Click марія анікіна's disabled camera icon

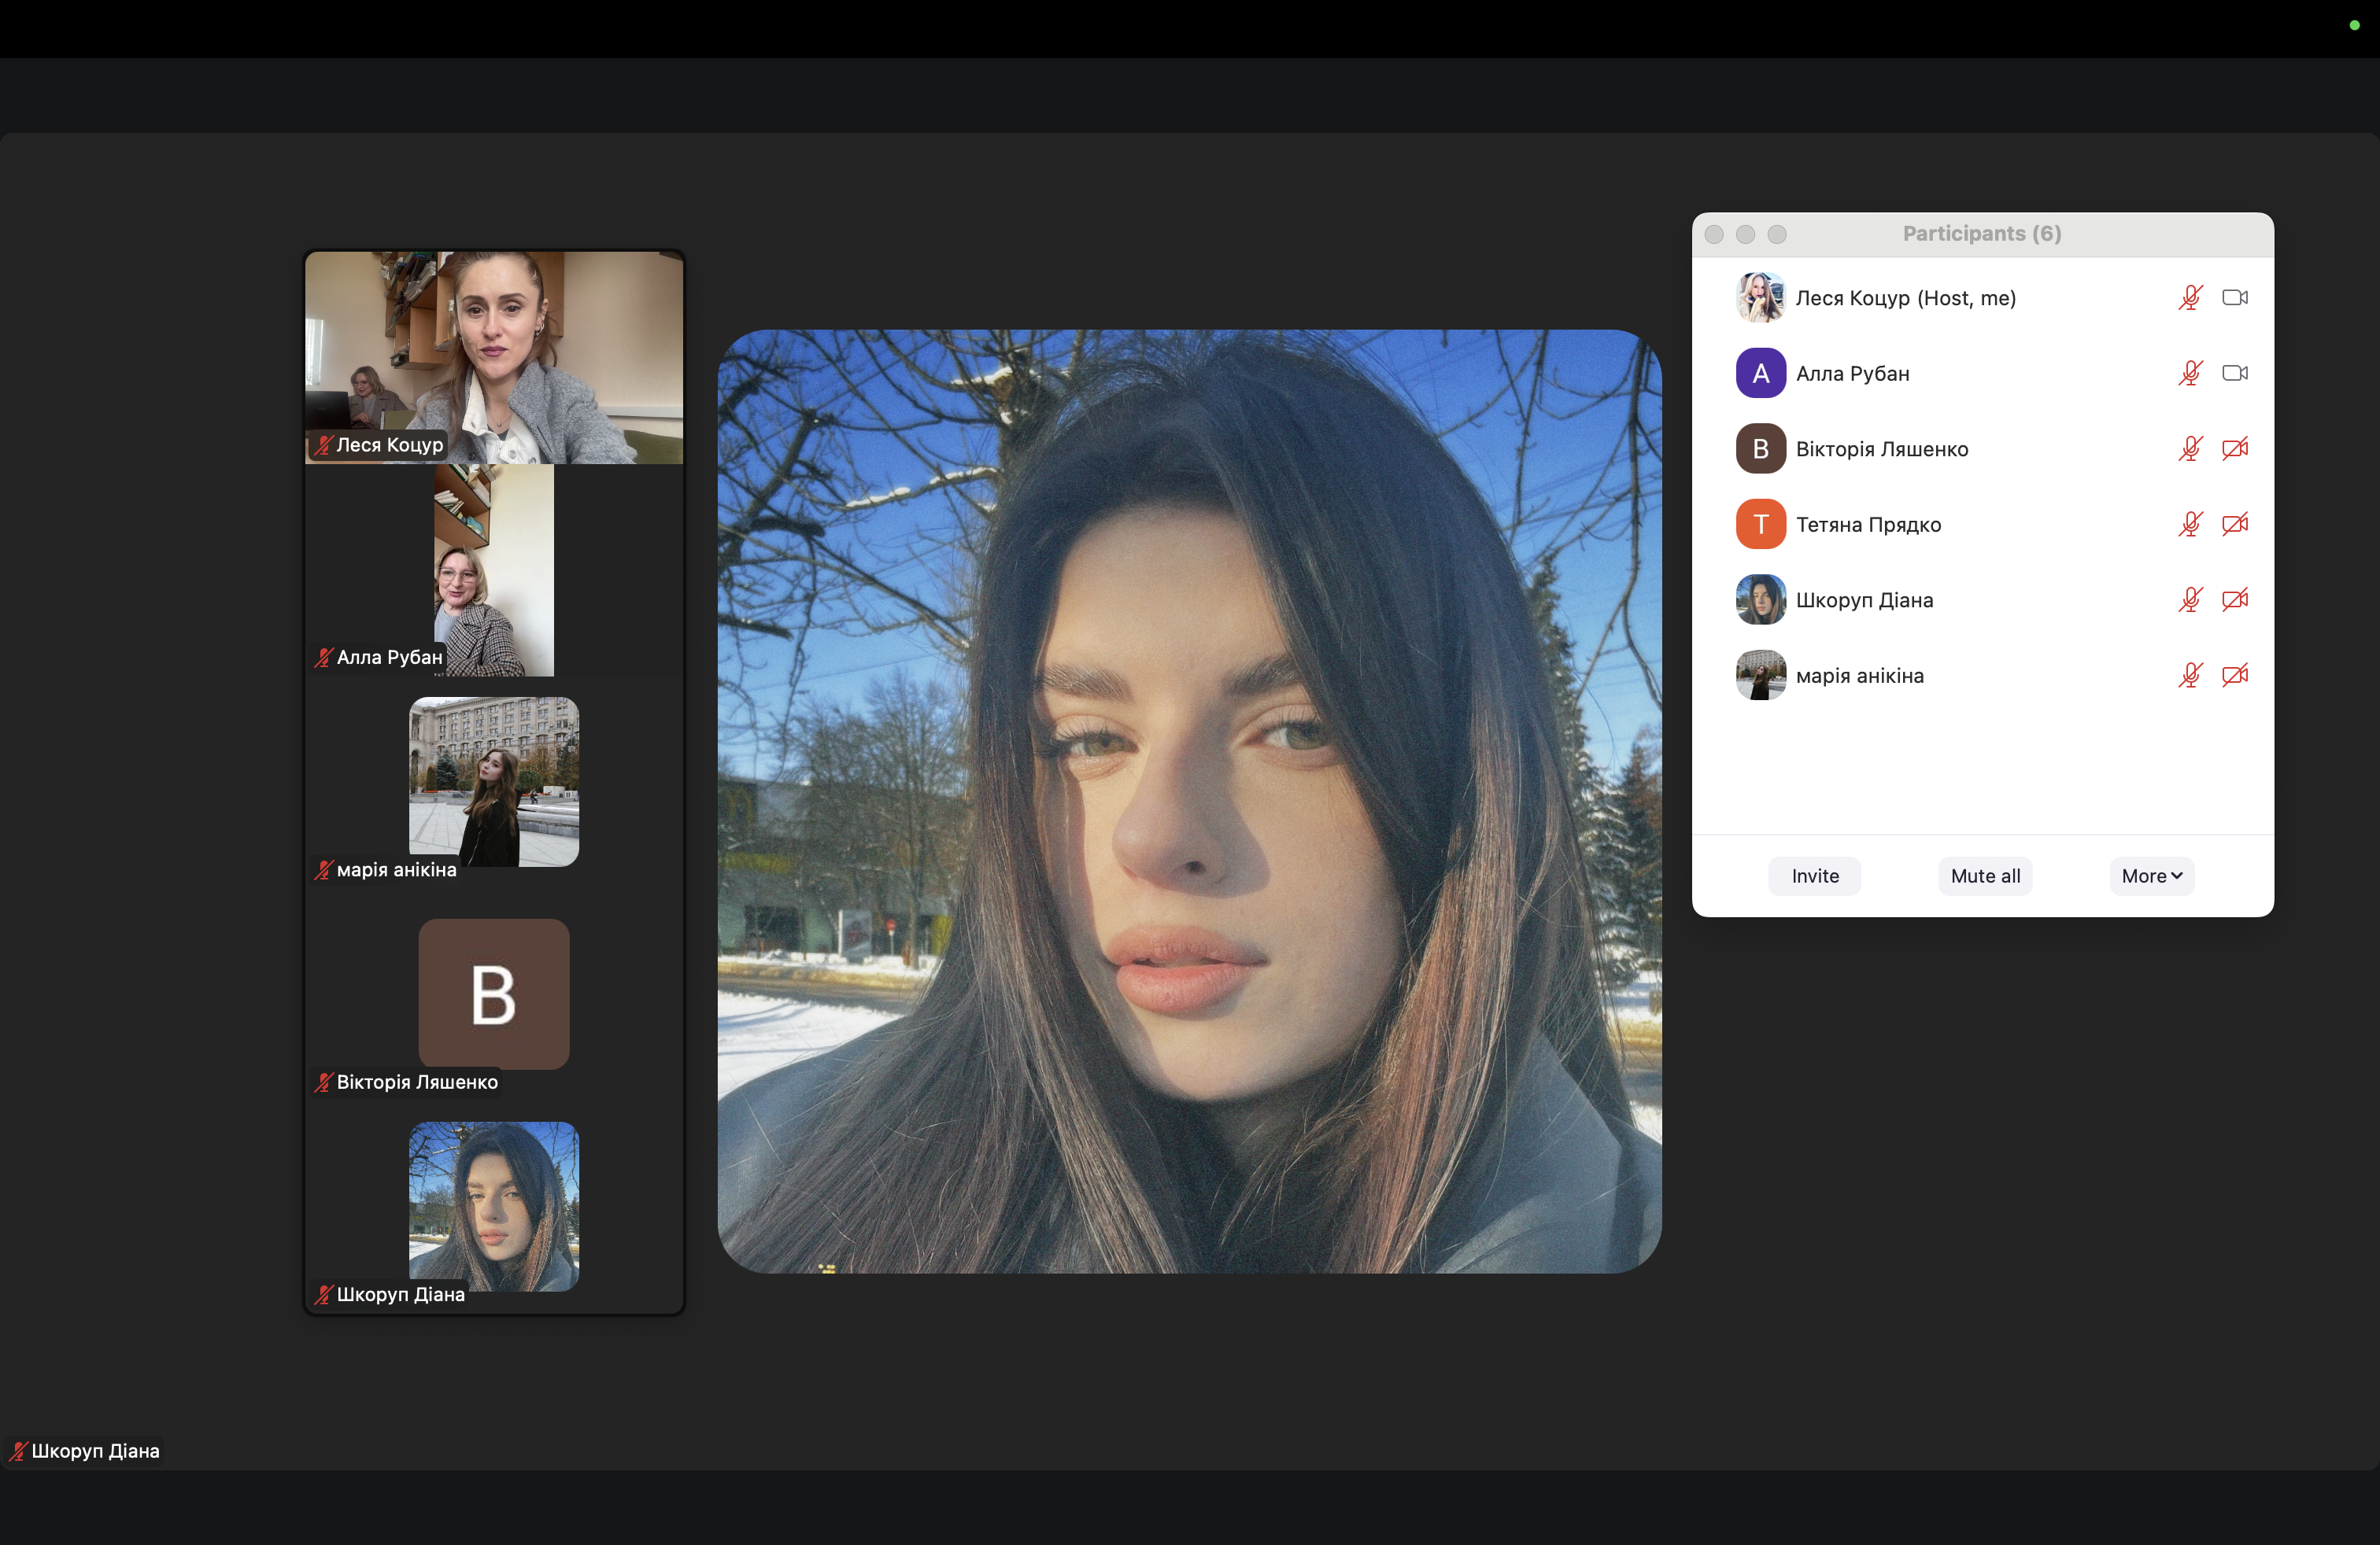2235,676
